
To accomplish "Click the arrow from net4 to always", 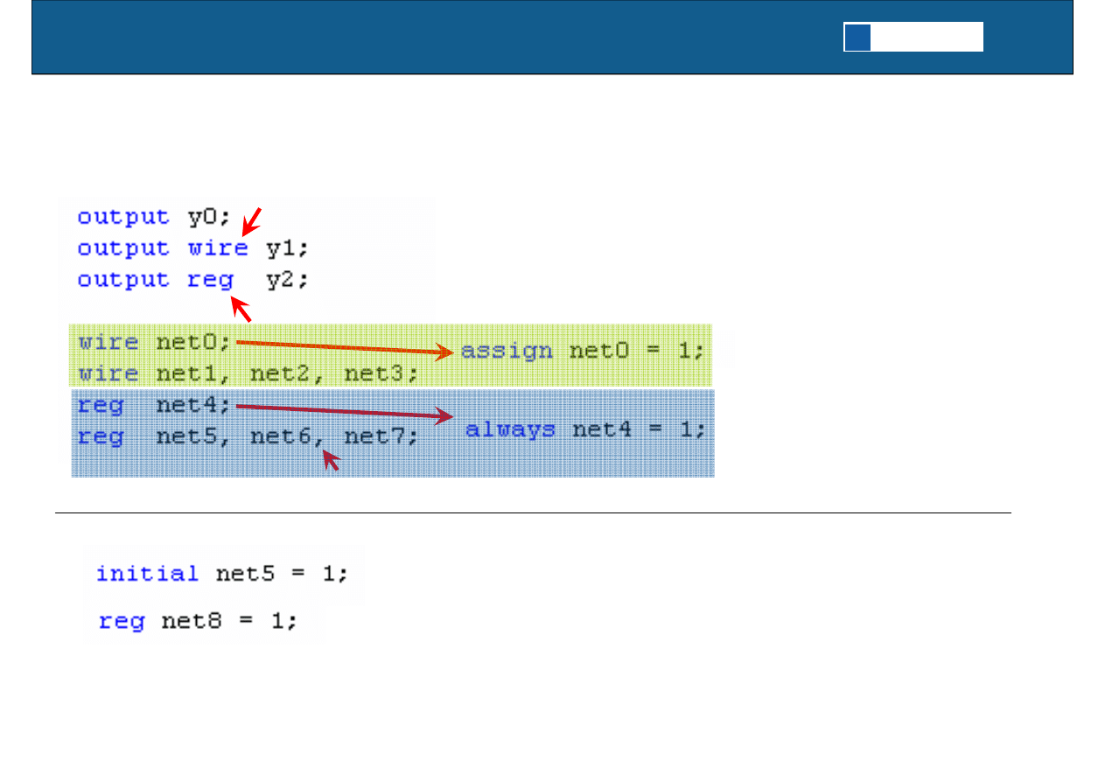I will (x=345, y=410).
